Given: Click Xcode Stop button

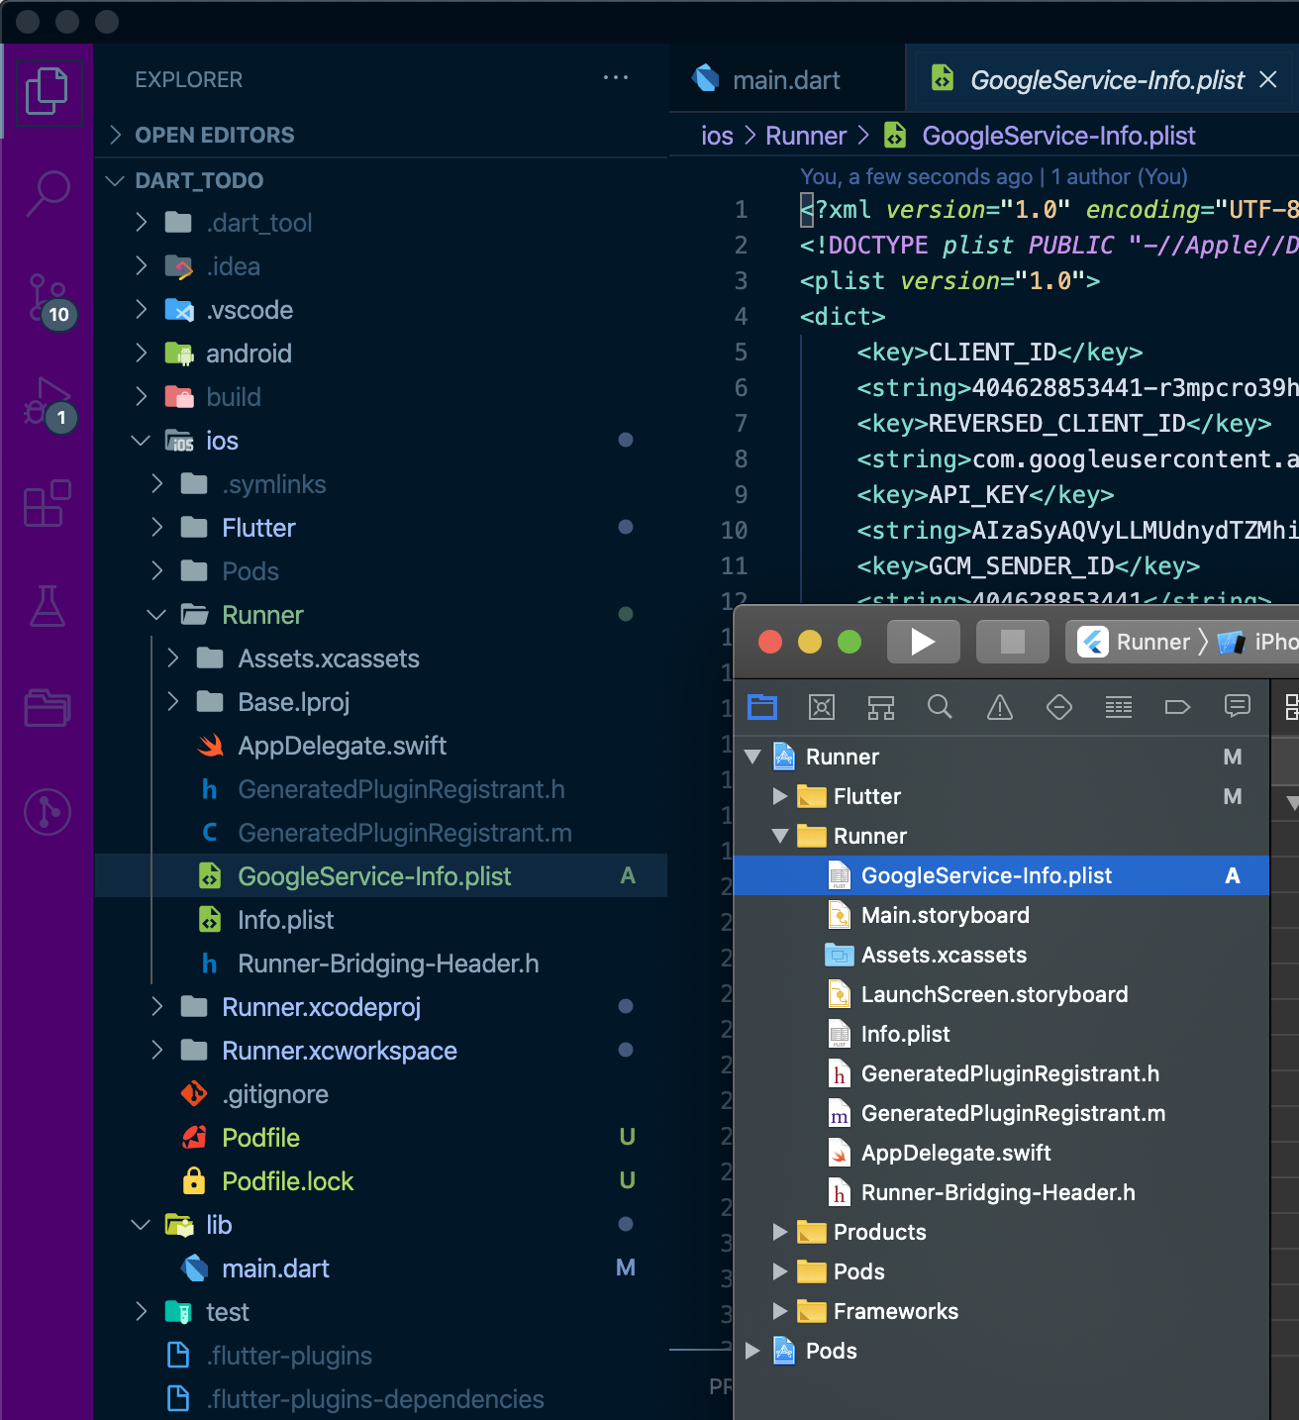Looking at the screenshot, I should point(1012,642).
